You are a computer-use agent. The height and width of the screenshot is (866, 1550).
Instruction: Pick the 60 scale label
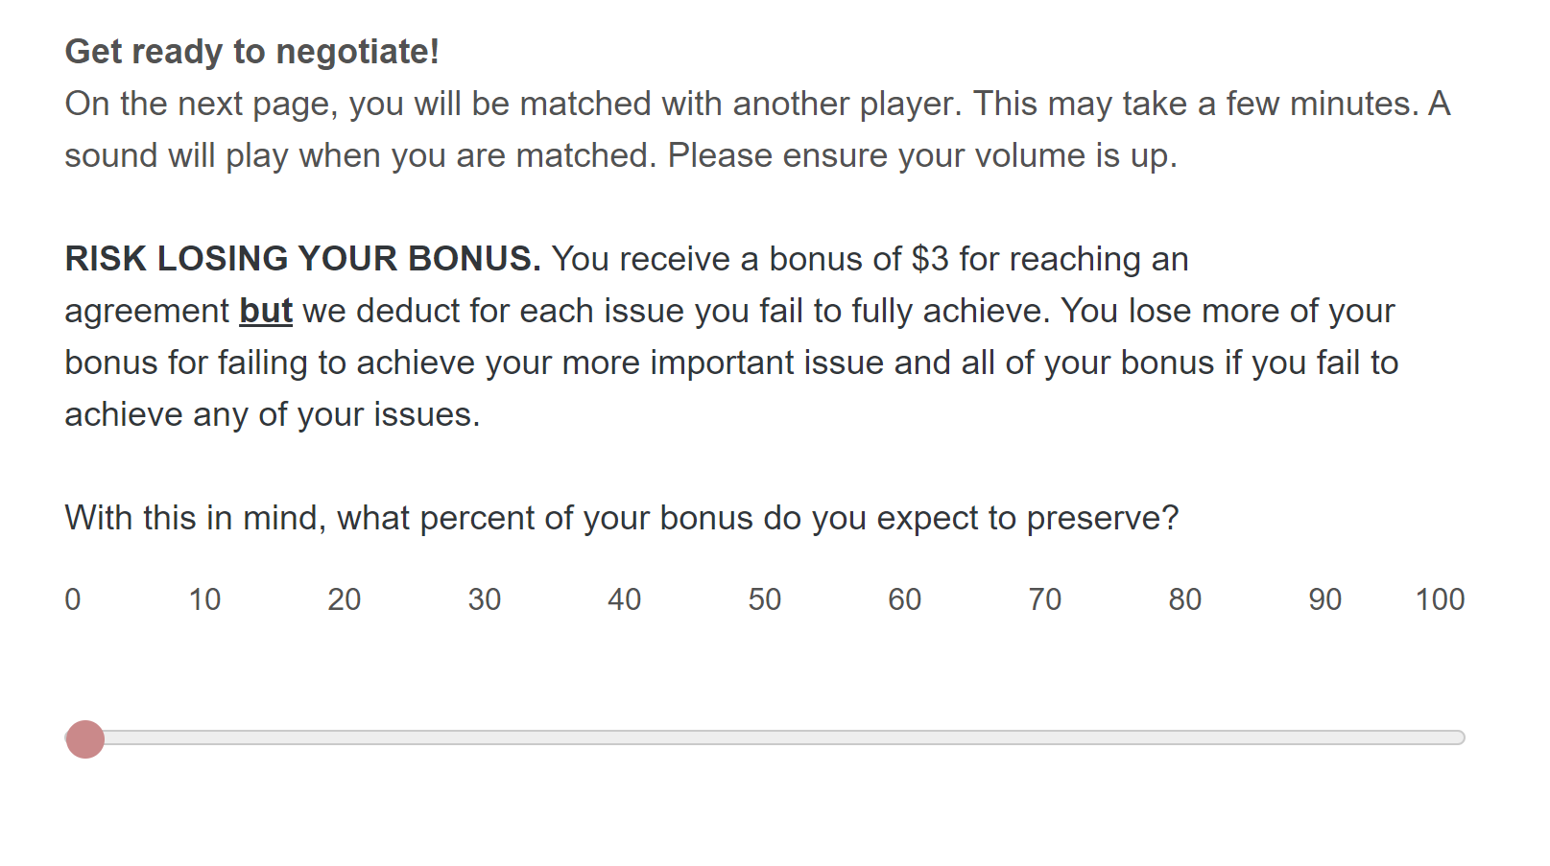point(905,599)
